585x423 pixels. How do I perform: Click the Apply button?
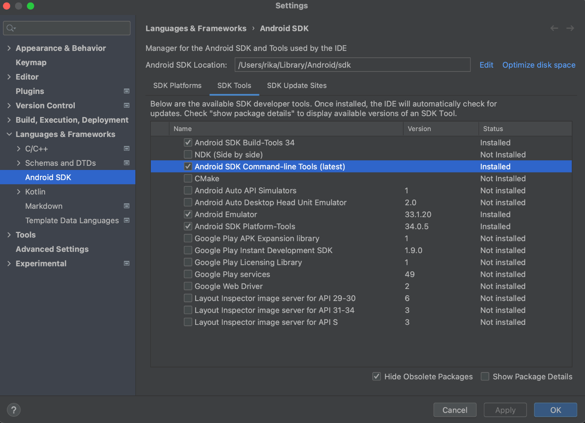coord(505,410)
